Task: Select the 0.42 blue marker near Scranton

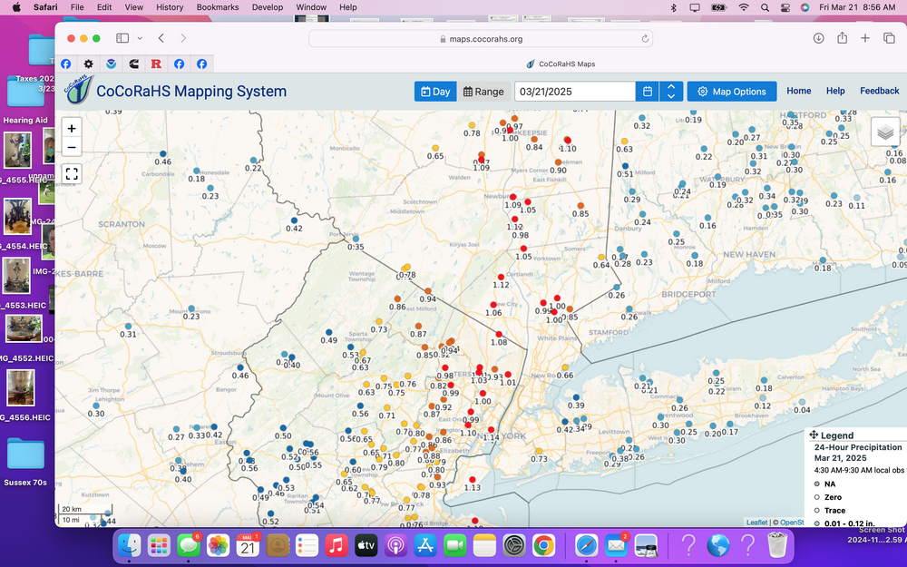Action: tap(294, 220)
